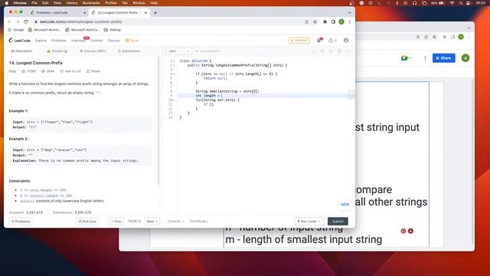Collapse code fold arrow on line 10

(x=174, y=100)
